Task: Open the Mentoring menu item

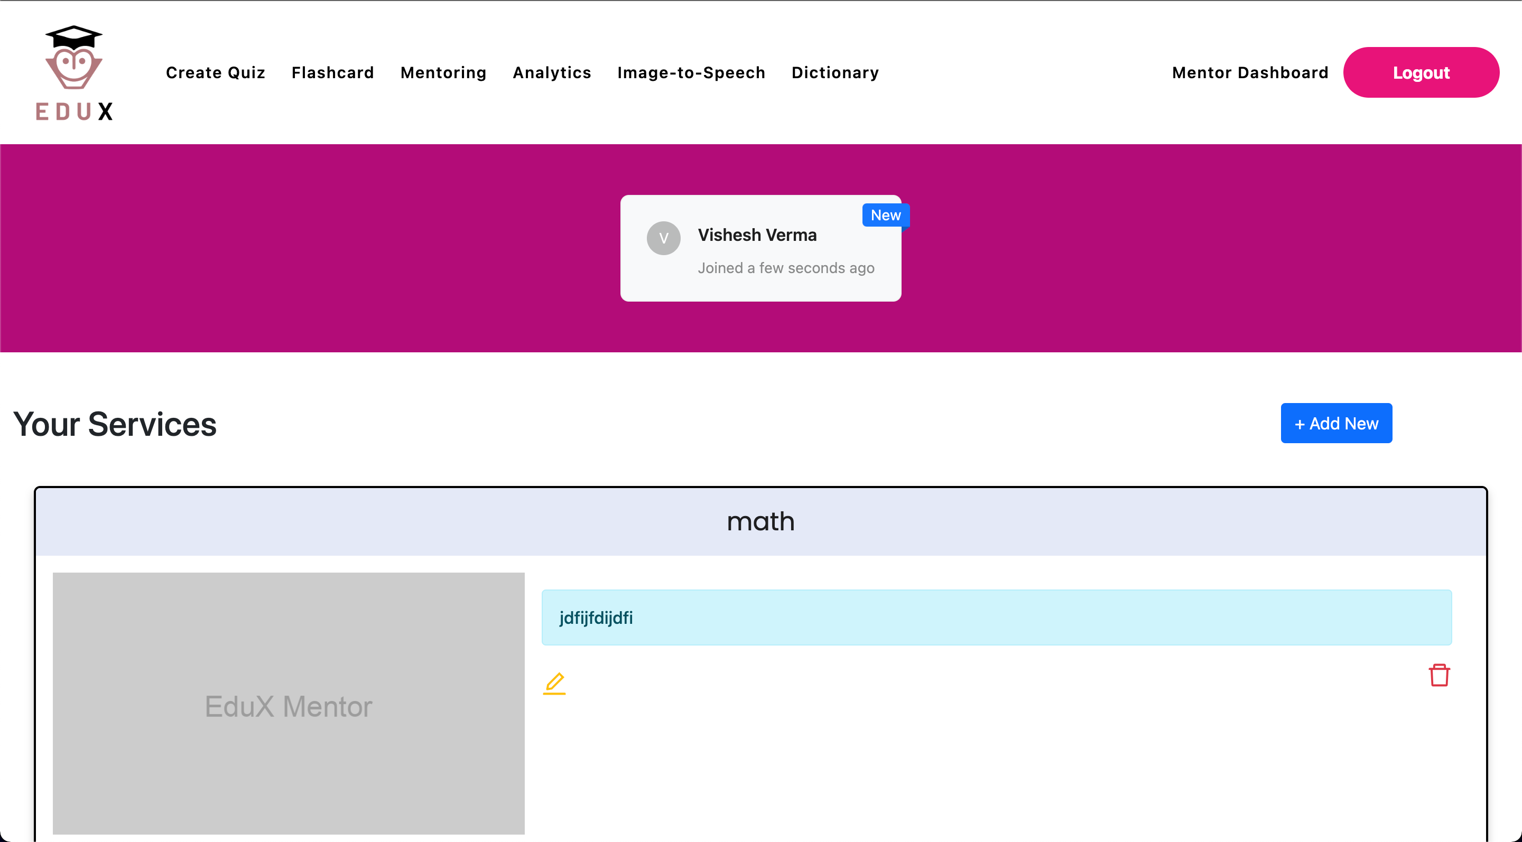Action: pyautogui.click(x=443, y=72)
